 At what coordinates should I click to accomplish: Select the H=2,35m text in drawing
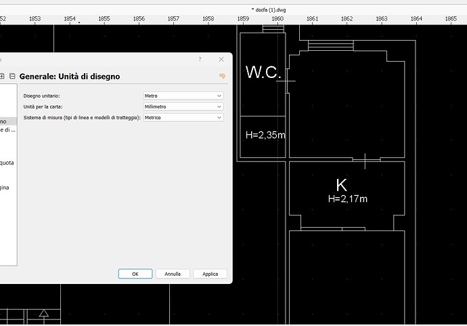click(265, 135)
